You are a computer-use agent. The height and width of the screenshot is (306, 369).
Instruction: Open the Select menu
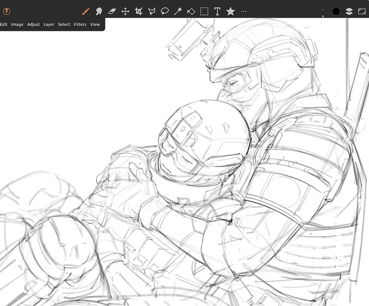[64, 24]
